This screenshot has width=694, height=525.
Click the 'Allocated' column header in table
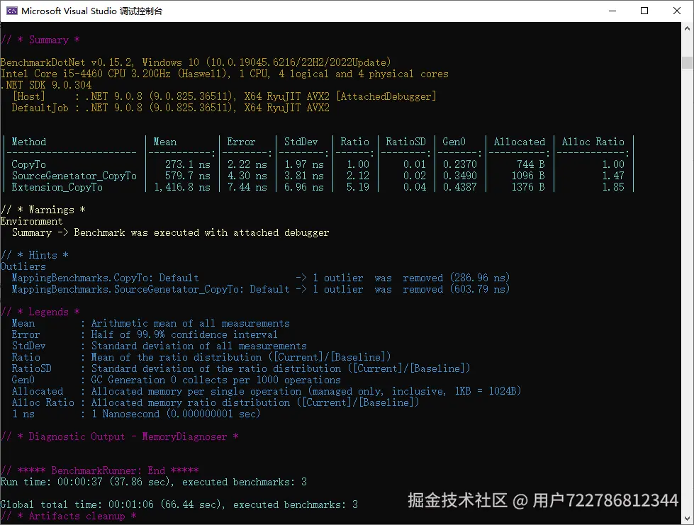click(520, 142)
